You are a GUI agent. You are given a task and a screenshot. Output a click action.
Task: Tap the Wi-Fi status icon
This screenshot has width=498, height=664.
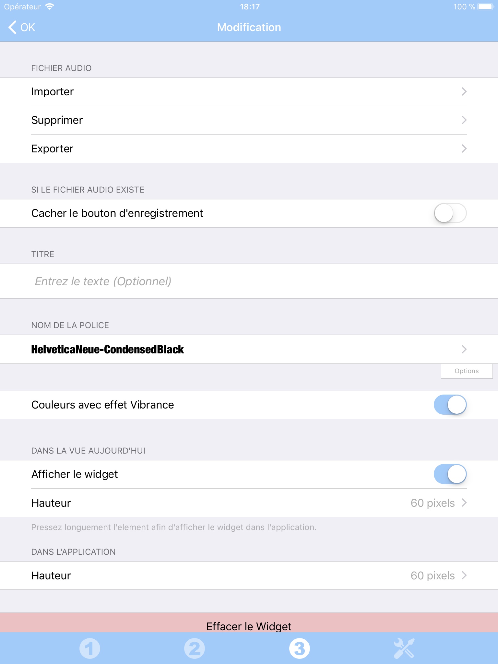pos(50,7)
